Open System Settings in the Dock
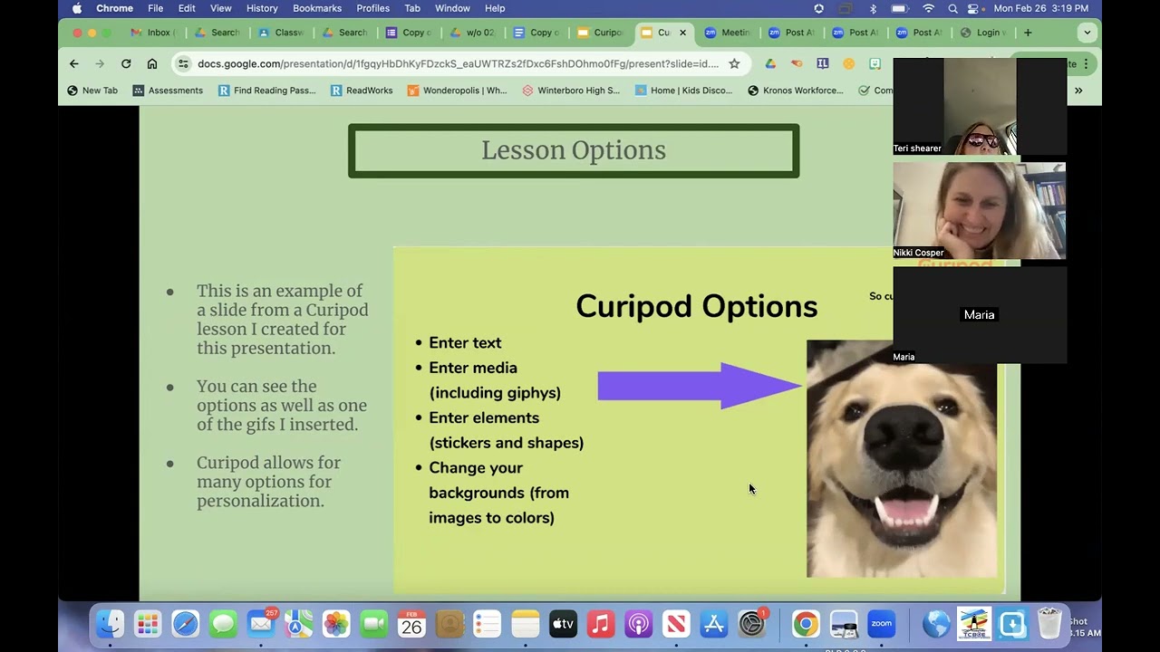This screenshot has width=1160, height=652. tap(752, 624)
